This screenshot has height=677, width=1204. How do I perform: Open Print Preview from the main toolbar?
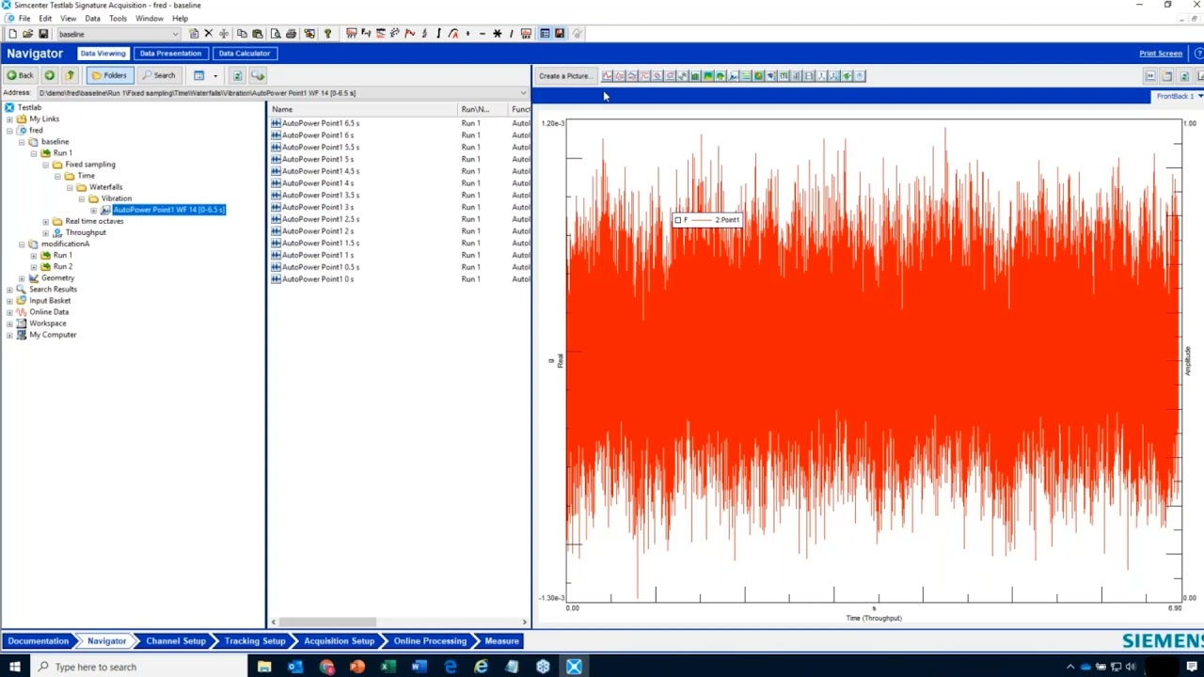pos(276,34)
